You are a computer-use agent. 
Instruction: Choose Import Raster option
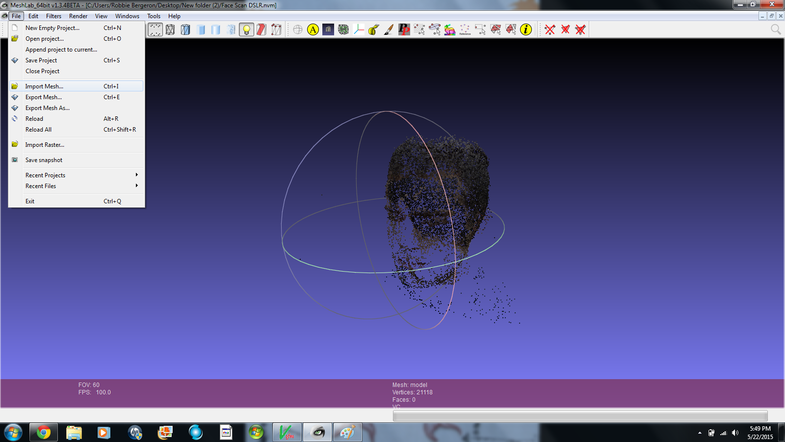pos(77,145)
